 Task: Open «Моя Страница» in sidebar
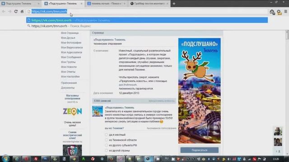[x=70, y=33]
